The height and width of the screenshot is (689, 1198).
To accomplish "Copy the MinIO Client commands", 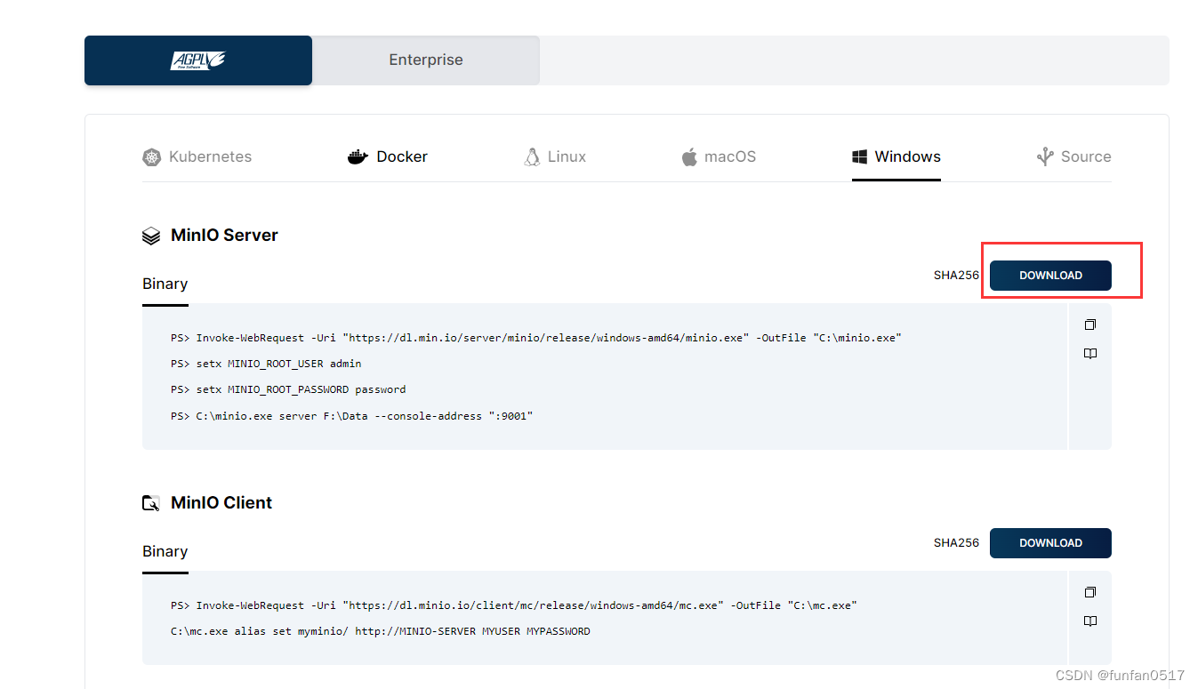I will 1090,592.
